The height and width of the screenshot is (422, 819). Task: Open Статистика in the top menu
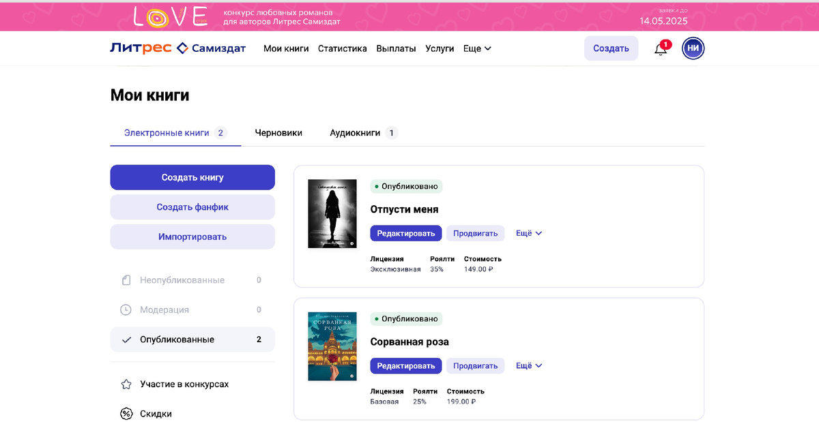(x=343, y=48)
